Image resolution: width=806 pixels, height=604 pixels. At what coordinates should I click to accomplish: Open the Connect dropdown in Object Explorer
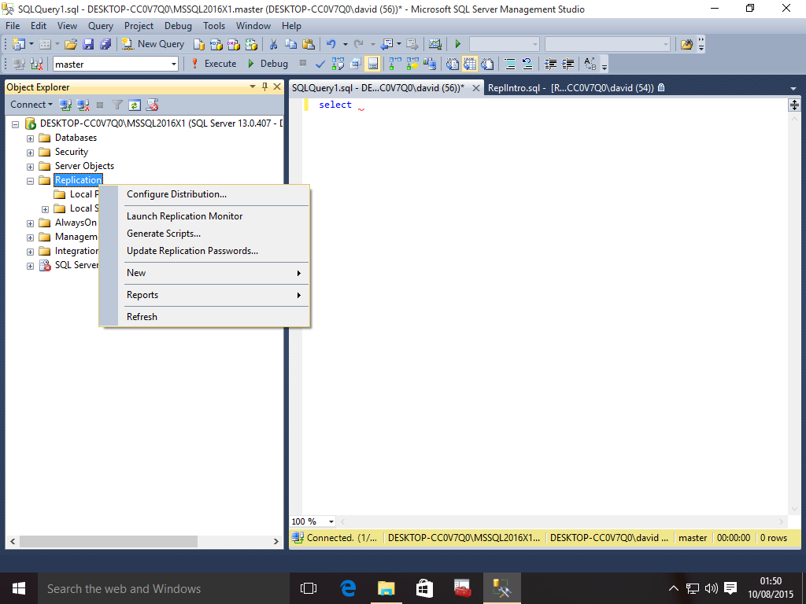[x=31, y=105]
